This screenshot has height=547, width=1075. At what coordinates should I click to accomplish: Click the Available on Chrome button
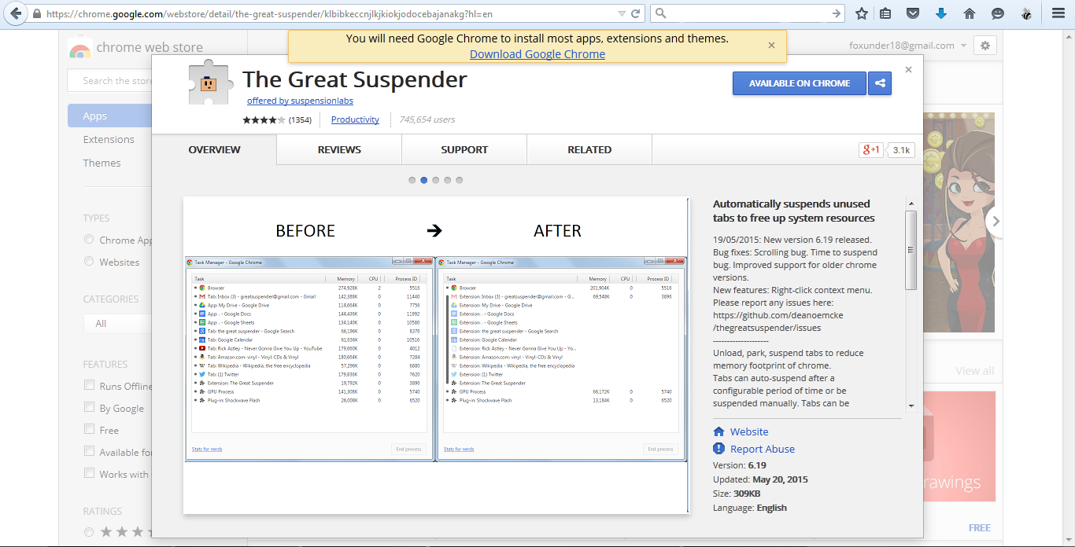coord(800,83)
